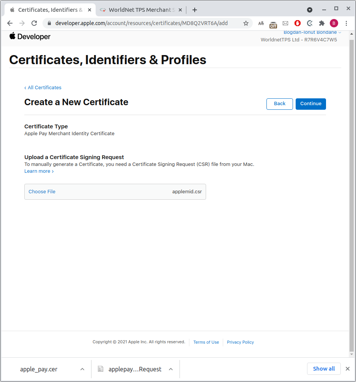
Task: Expand options for apple_pay.cer download
Action: pos(82,369)
